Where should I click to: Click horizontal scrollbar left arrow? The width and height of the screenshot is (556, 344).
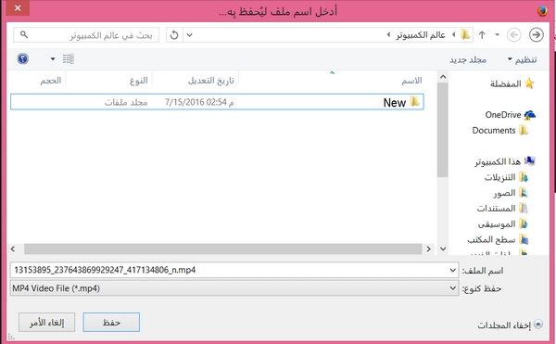pos(13,248)
